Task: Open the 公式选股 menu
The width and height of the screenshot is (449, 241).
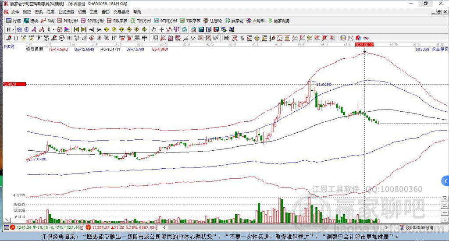Action: point(66,12)
